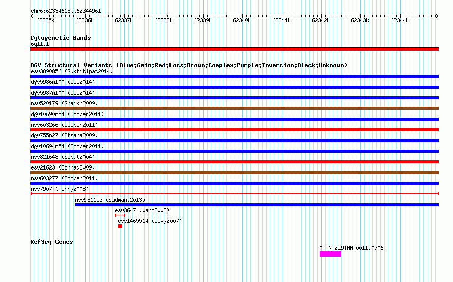The image size is (453, 282).
Task: Click the esv1465514 (Levy2007) label
Action: pyautogui.click(x=150, y=221)
